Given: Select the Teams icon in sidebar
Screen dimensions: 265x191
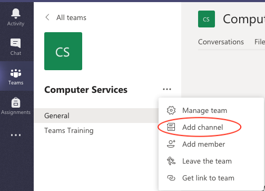Looking at the screenshot, I should [16, 73].
